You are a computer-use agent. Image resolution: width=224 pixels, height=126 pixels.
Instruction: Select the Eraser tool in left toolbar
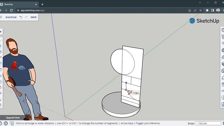[1, 46]
